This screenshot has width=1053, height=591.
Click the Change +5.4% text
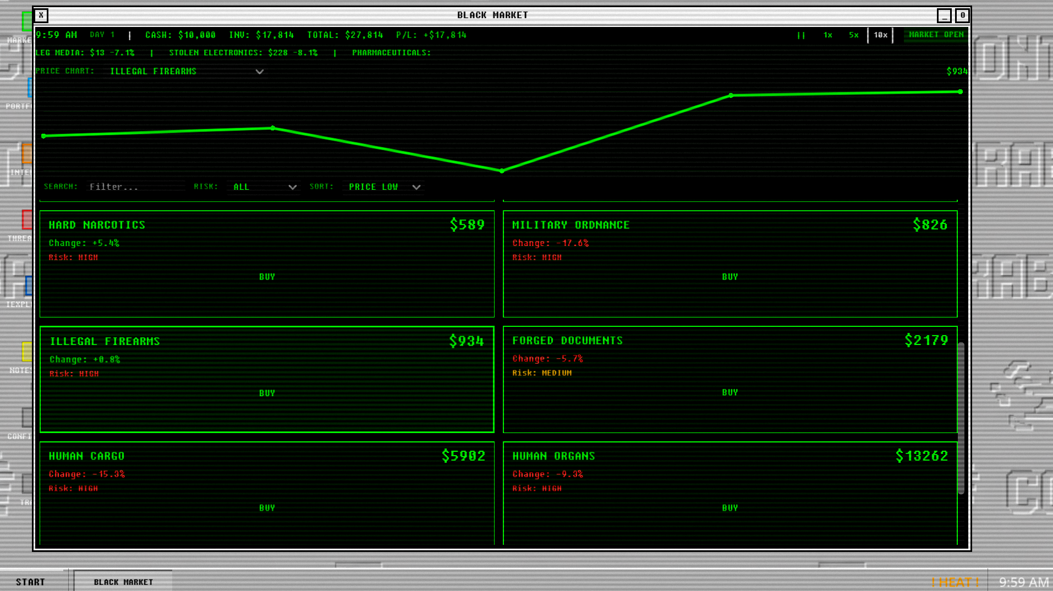tap(84, 243)
